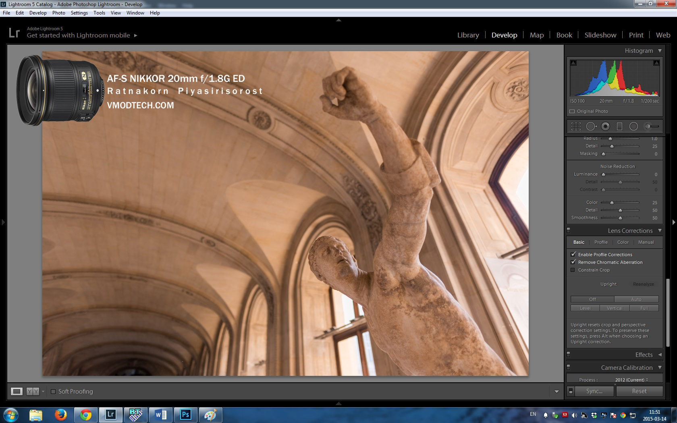This screenshot has height=423, width=677.
Task: Open the Settings menu
Action: [79, 13]
